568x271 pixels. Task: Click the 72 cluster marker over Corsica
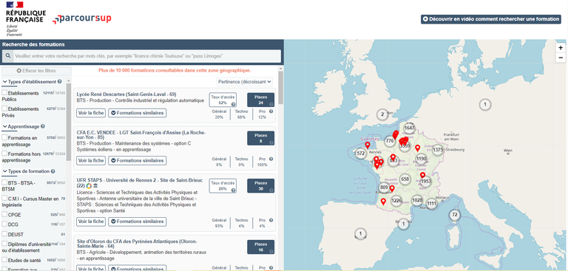(x=455, y=215)
